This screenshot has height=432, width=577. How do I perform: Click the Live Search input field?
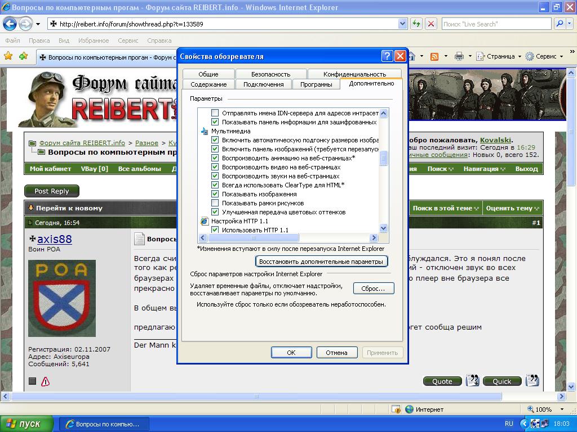496,24
